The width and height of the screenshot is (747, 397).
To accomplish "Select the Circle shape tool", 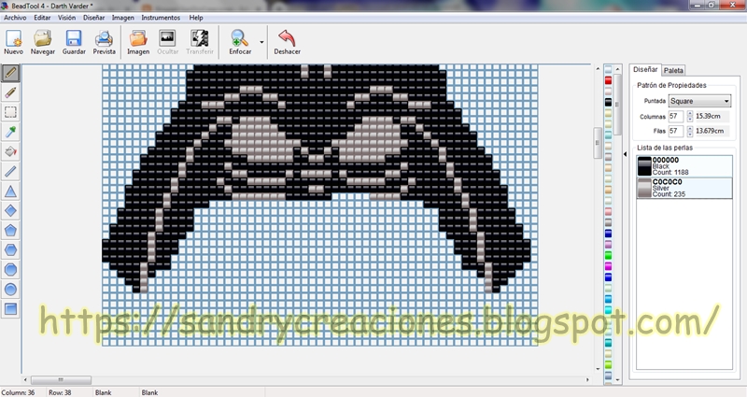I will click(x=10, y=290).
